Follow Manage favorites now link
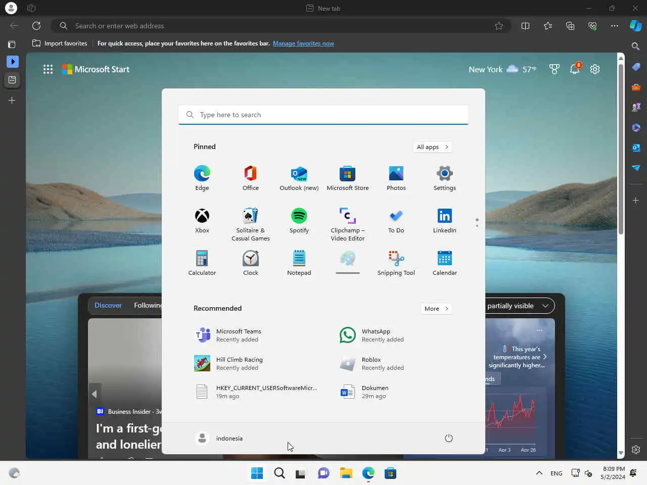Image resolution: width=647 pixels, height=485 pixels. point(303,43)
